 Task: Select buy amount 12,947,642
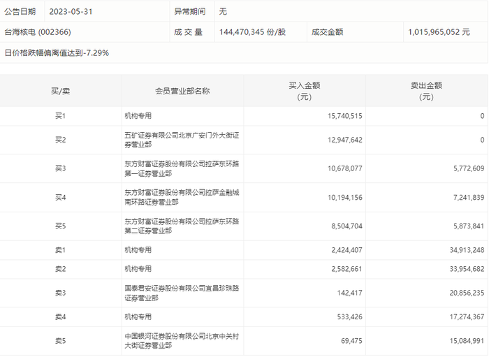click(x=345, y=140)
